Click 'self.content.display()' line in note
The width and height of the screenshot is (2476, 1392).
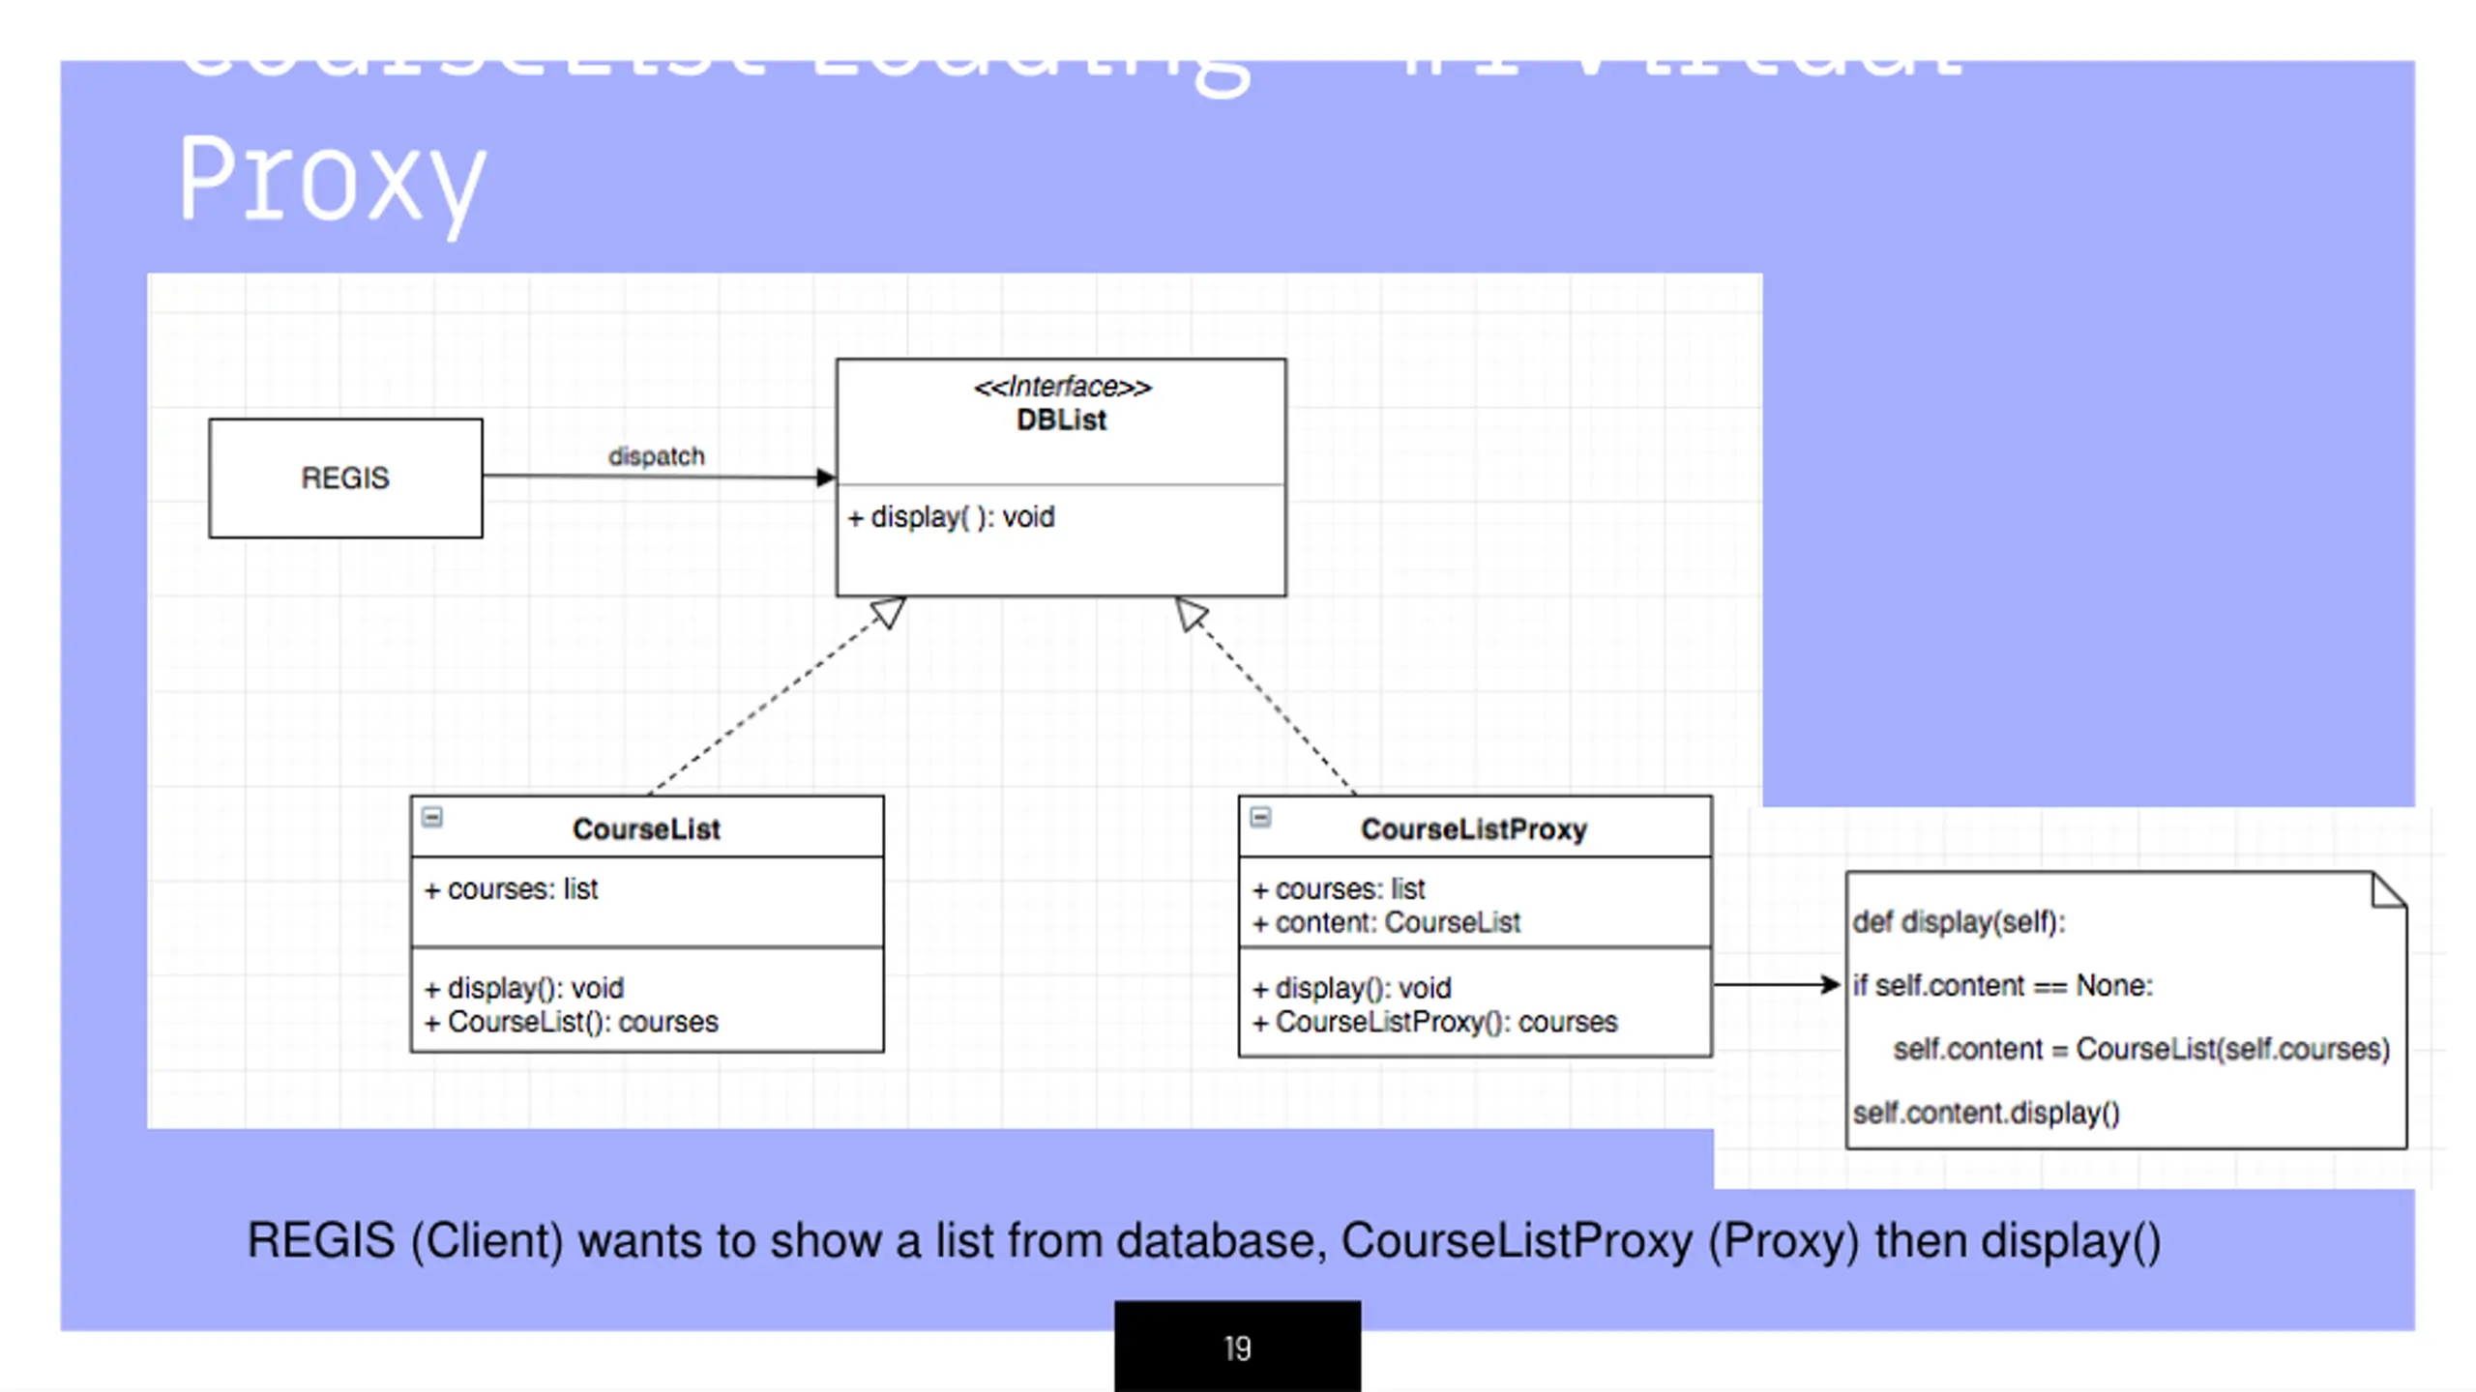click(1986, 1113)
